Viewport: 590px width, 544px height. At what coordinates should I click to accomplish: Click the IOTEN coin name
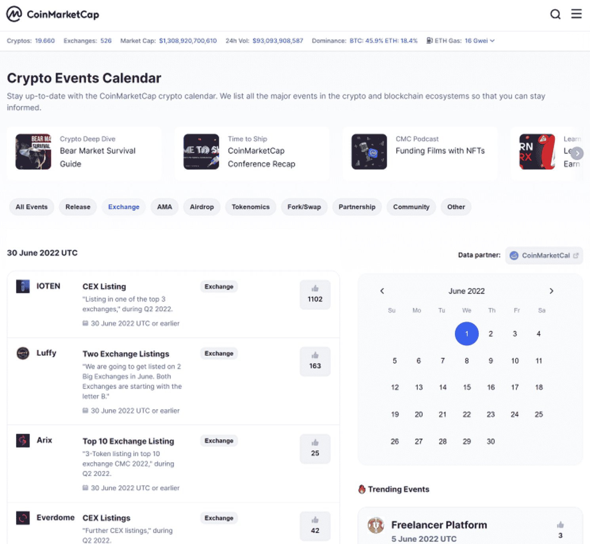tap(48, 286)
